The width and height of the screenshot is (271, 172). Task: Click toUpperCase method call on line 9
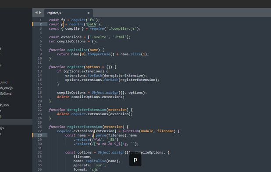point(99,54)
